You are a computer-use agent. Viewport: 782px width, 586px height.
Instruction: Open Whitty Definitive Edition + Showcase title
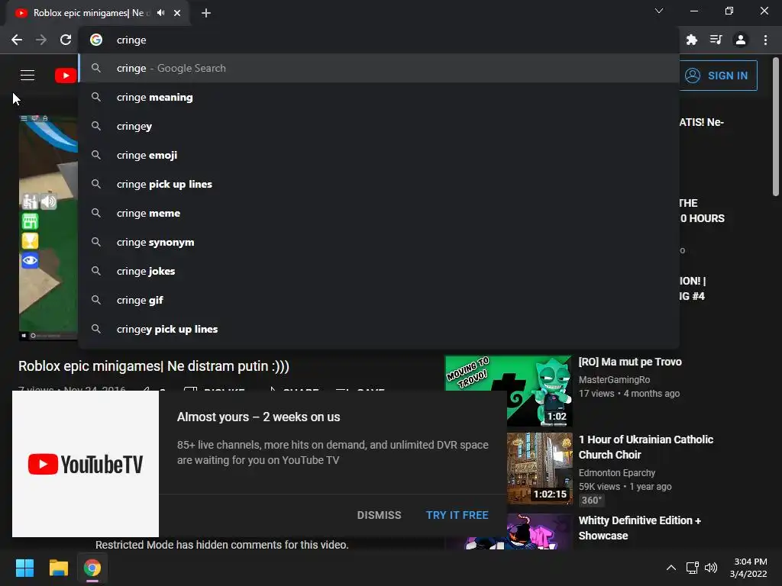tap(640, 528)
